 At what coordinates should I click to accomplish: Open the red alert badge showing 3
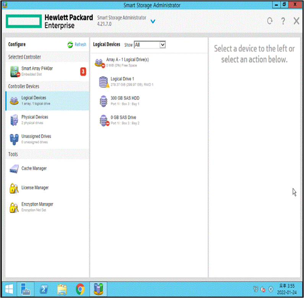[x=83, y=72]
